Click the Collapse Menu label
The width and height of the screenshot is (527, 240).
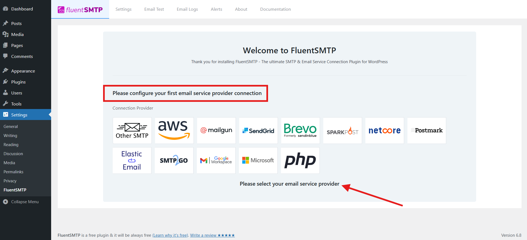point(25,202)
